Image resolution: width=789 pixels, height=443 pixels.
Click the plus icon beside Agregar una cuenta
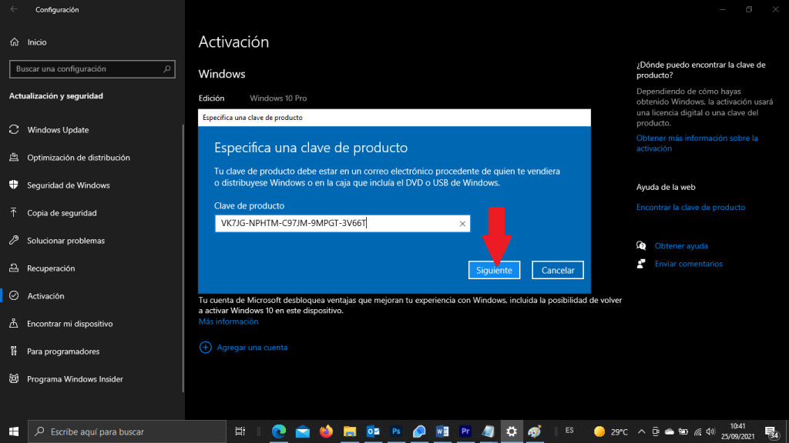point(205,347)
